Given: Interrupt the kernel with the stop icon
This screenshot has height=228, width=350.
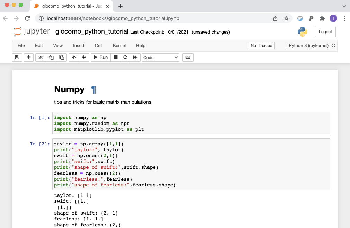Looking at the screenshot, I should click(x=115, y=57).
